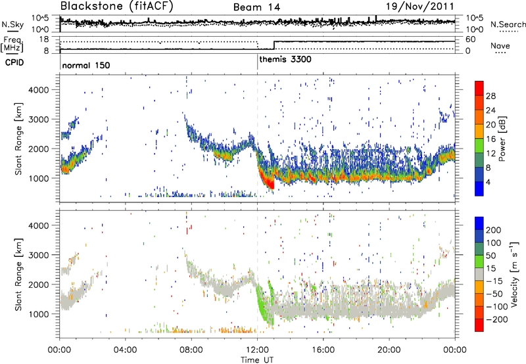Click the '1000' tick on velocity panel
This screenshot has width=526, height=364.
click(38, 314)
